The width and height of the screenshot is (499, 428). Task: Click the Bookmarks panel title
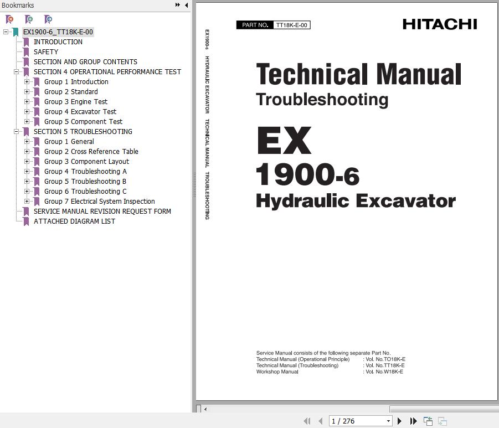[x=18, y=5]
